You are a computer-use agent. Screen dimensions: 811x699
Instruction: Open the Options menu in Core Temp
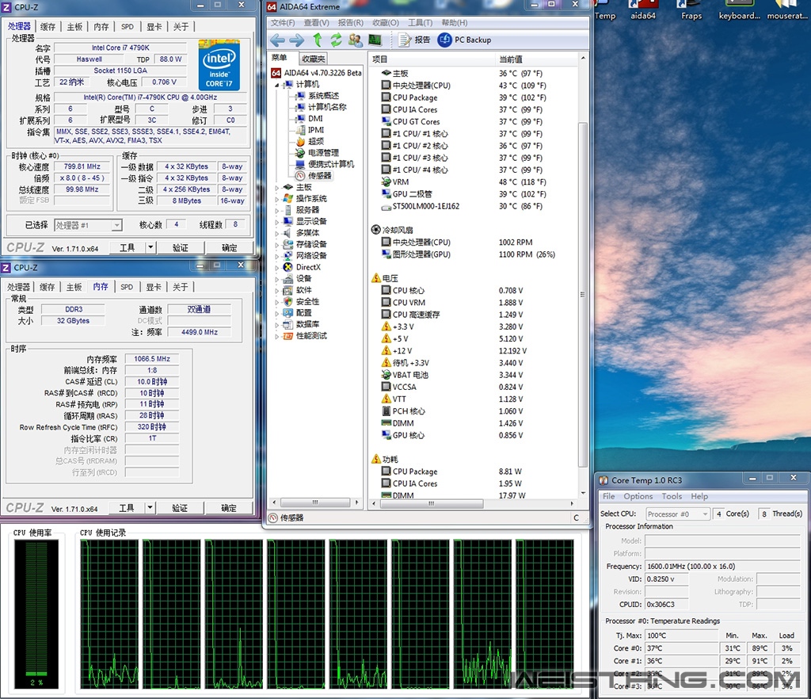pyautogui.click(x=638, y=496)
